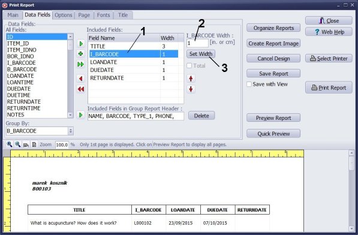Move selected field up with red arrow
Image resolution: width=358 pixels, height=235 pixels.
point(191,79)
